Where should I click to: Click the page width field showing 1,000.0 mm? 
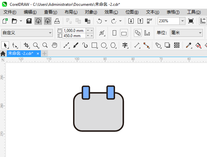74,31
